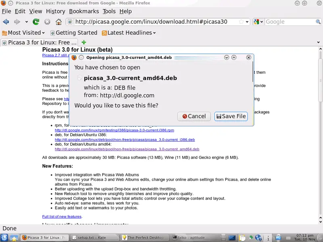Click the scroll-down arrow at page bottom
The height and width of the screenshot is (242, 323).
click(x=320, y=222)
